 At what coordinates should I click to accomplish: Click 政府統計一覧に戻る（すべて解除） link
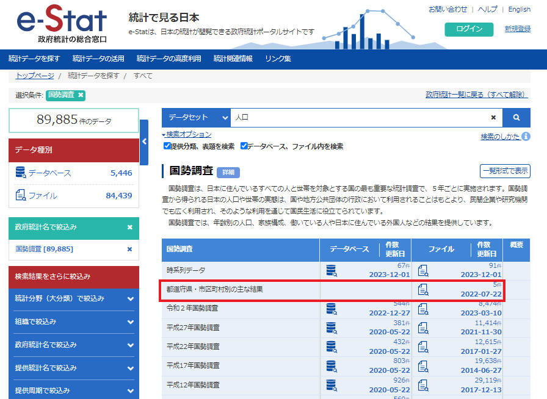[x=477, y=95]
